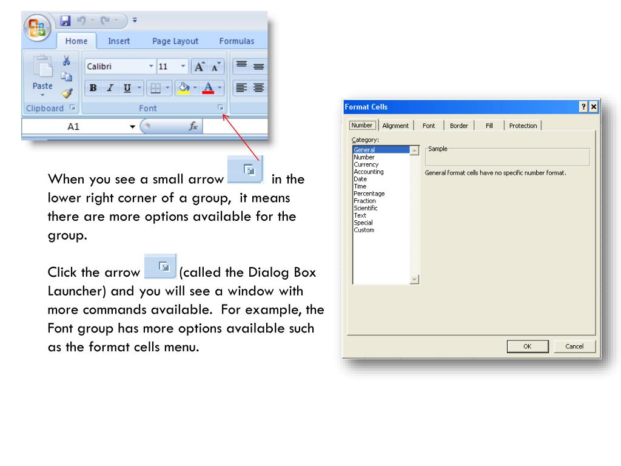Dismiss Format Cells with Cancel
Image resolution: width=621 pixels, height=466 pixels.
coord(574,346)
